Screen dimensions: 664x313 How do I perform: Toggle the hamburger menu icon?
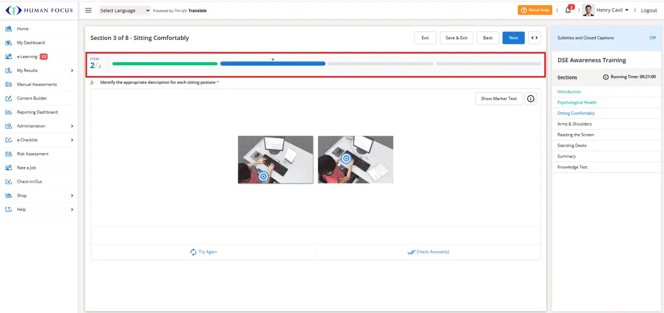(88, 10)
